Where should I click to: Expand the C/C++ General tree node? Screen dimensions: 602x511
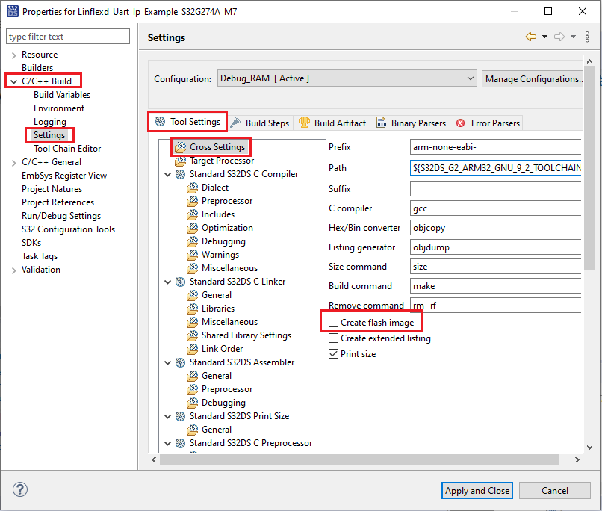[x=14, y=163]
